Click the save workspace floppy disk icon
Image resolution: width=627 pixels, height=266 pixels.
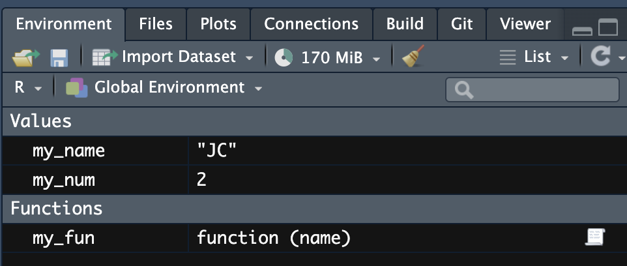point(59,58)
